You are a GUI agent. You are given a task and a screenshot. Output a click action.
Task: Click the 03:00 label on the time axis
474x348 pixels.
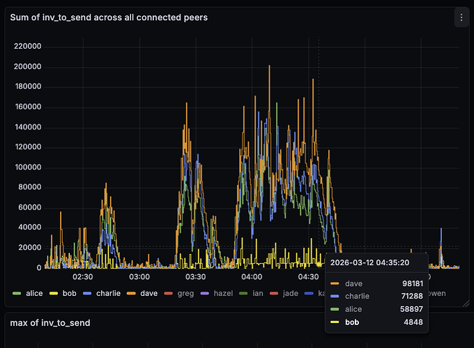pos(140,276)
